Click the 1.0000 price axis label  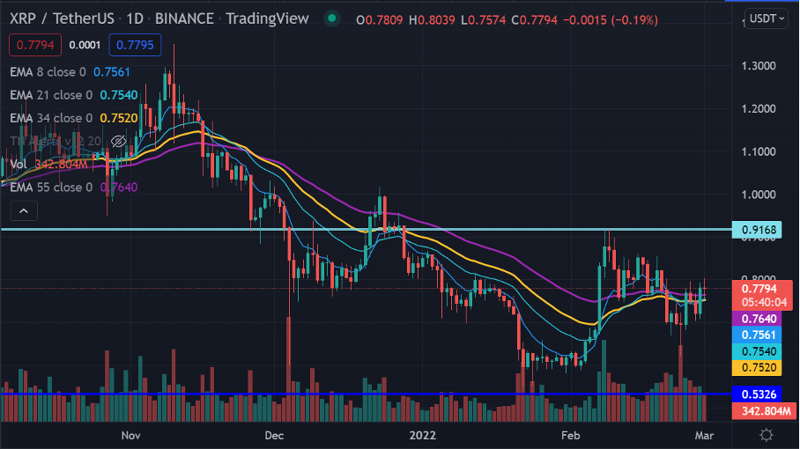759,195
